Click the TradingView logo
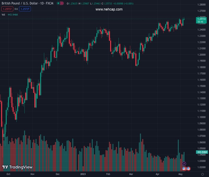 [17, 167]
